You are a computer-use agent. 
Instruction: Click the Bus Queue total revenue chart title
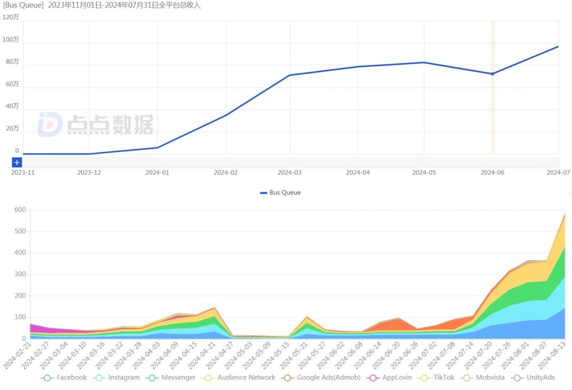(101, 5)
